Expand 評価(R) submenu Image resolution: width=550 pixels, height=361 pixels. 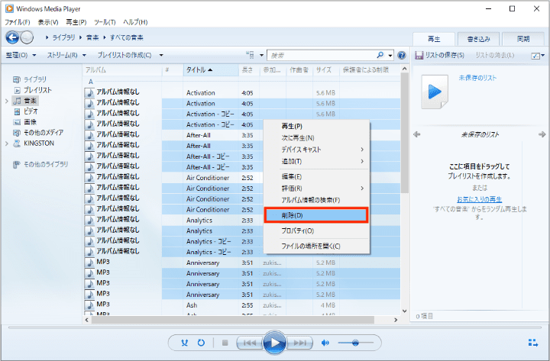pos(316,189)
